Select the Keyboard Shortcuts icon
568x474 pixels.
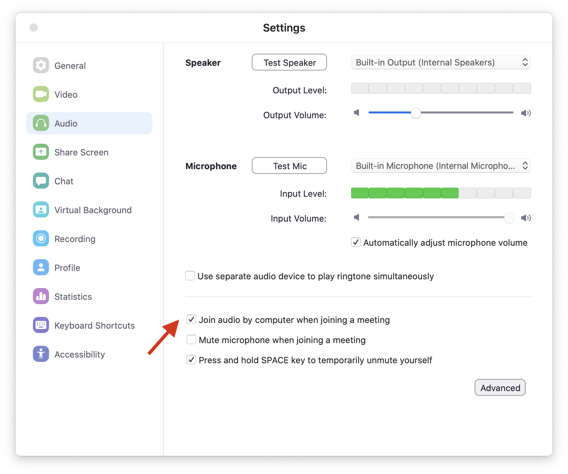click(x=41, y=325)
